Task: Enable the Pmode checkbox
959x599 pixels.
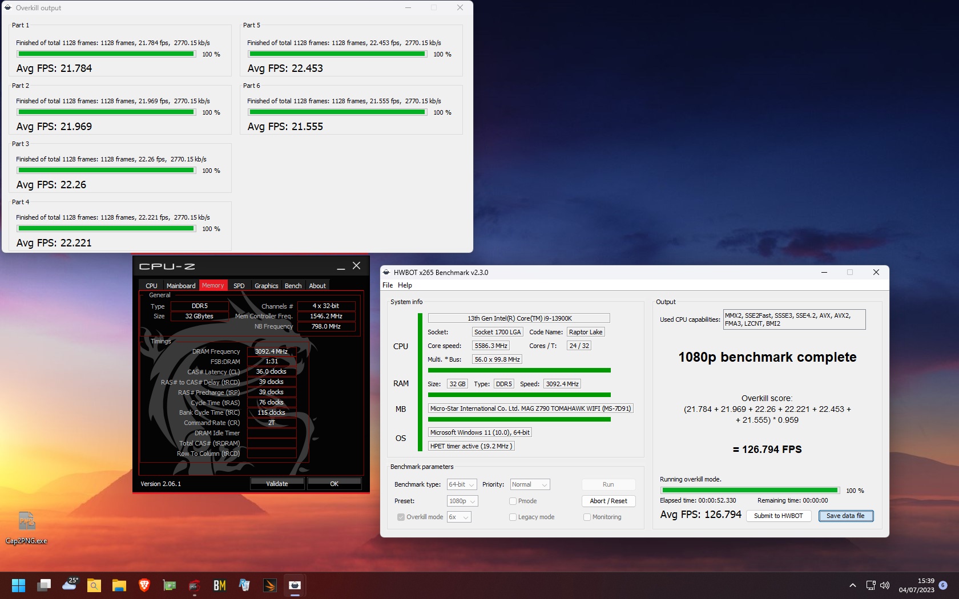Action: click(513, 501)
